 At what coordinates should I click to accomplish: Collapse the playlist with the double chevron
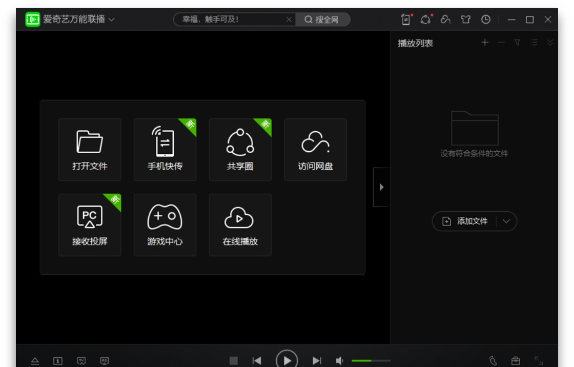click(x=551, y=43)
